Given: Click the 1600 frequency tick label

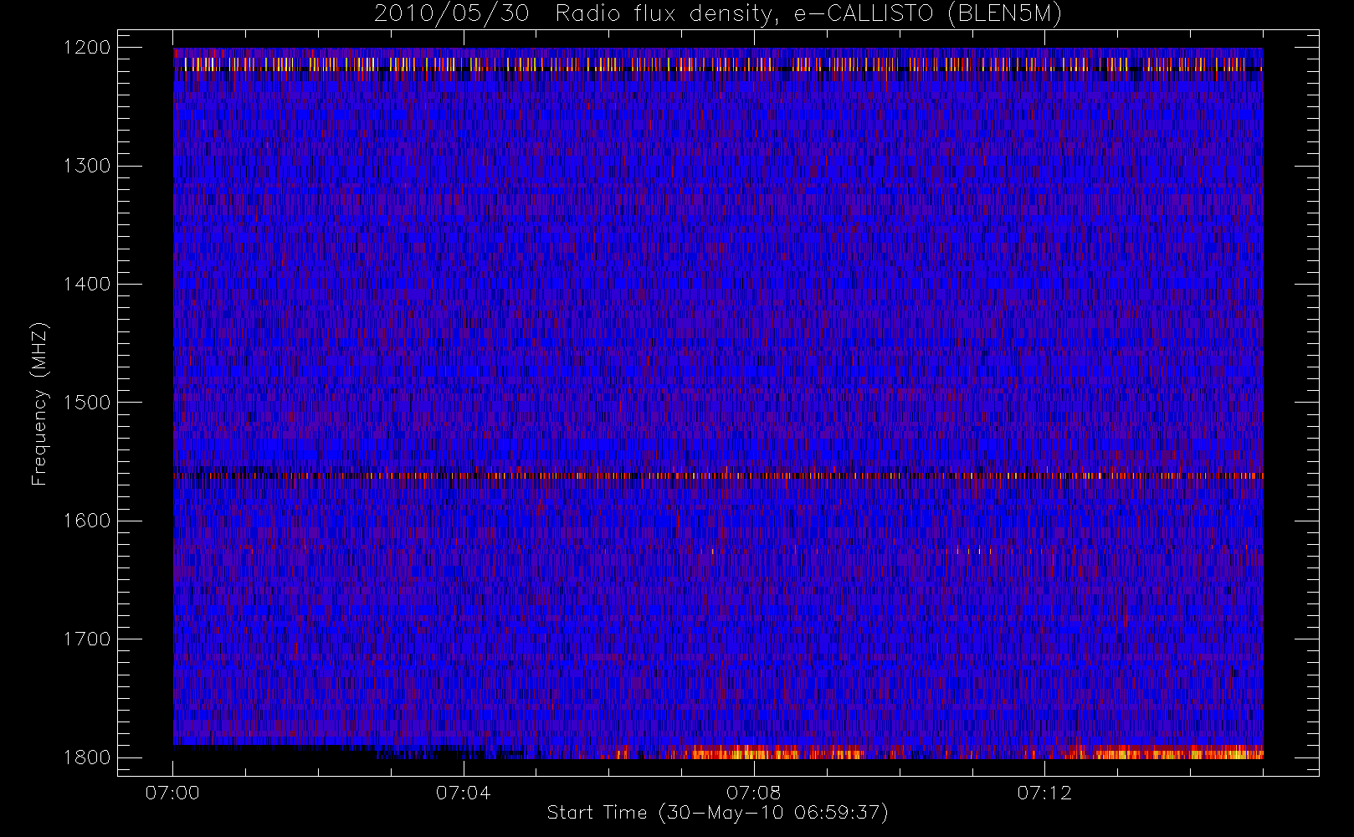Looking at the screenshot, I should click(88, 521).
